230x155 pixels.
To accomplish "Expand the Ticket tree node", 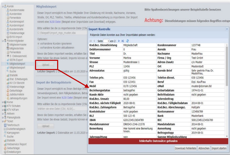I will point(3,121).
